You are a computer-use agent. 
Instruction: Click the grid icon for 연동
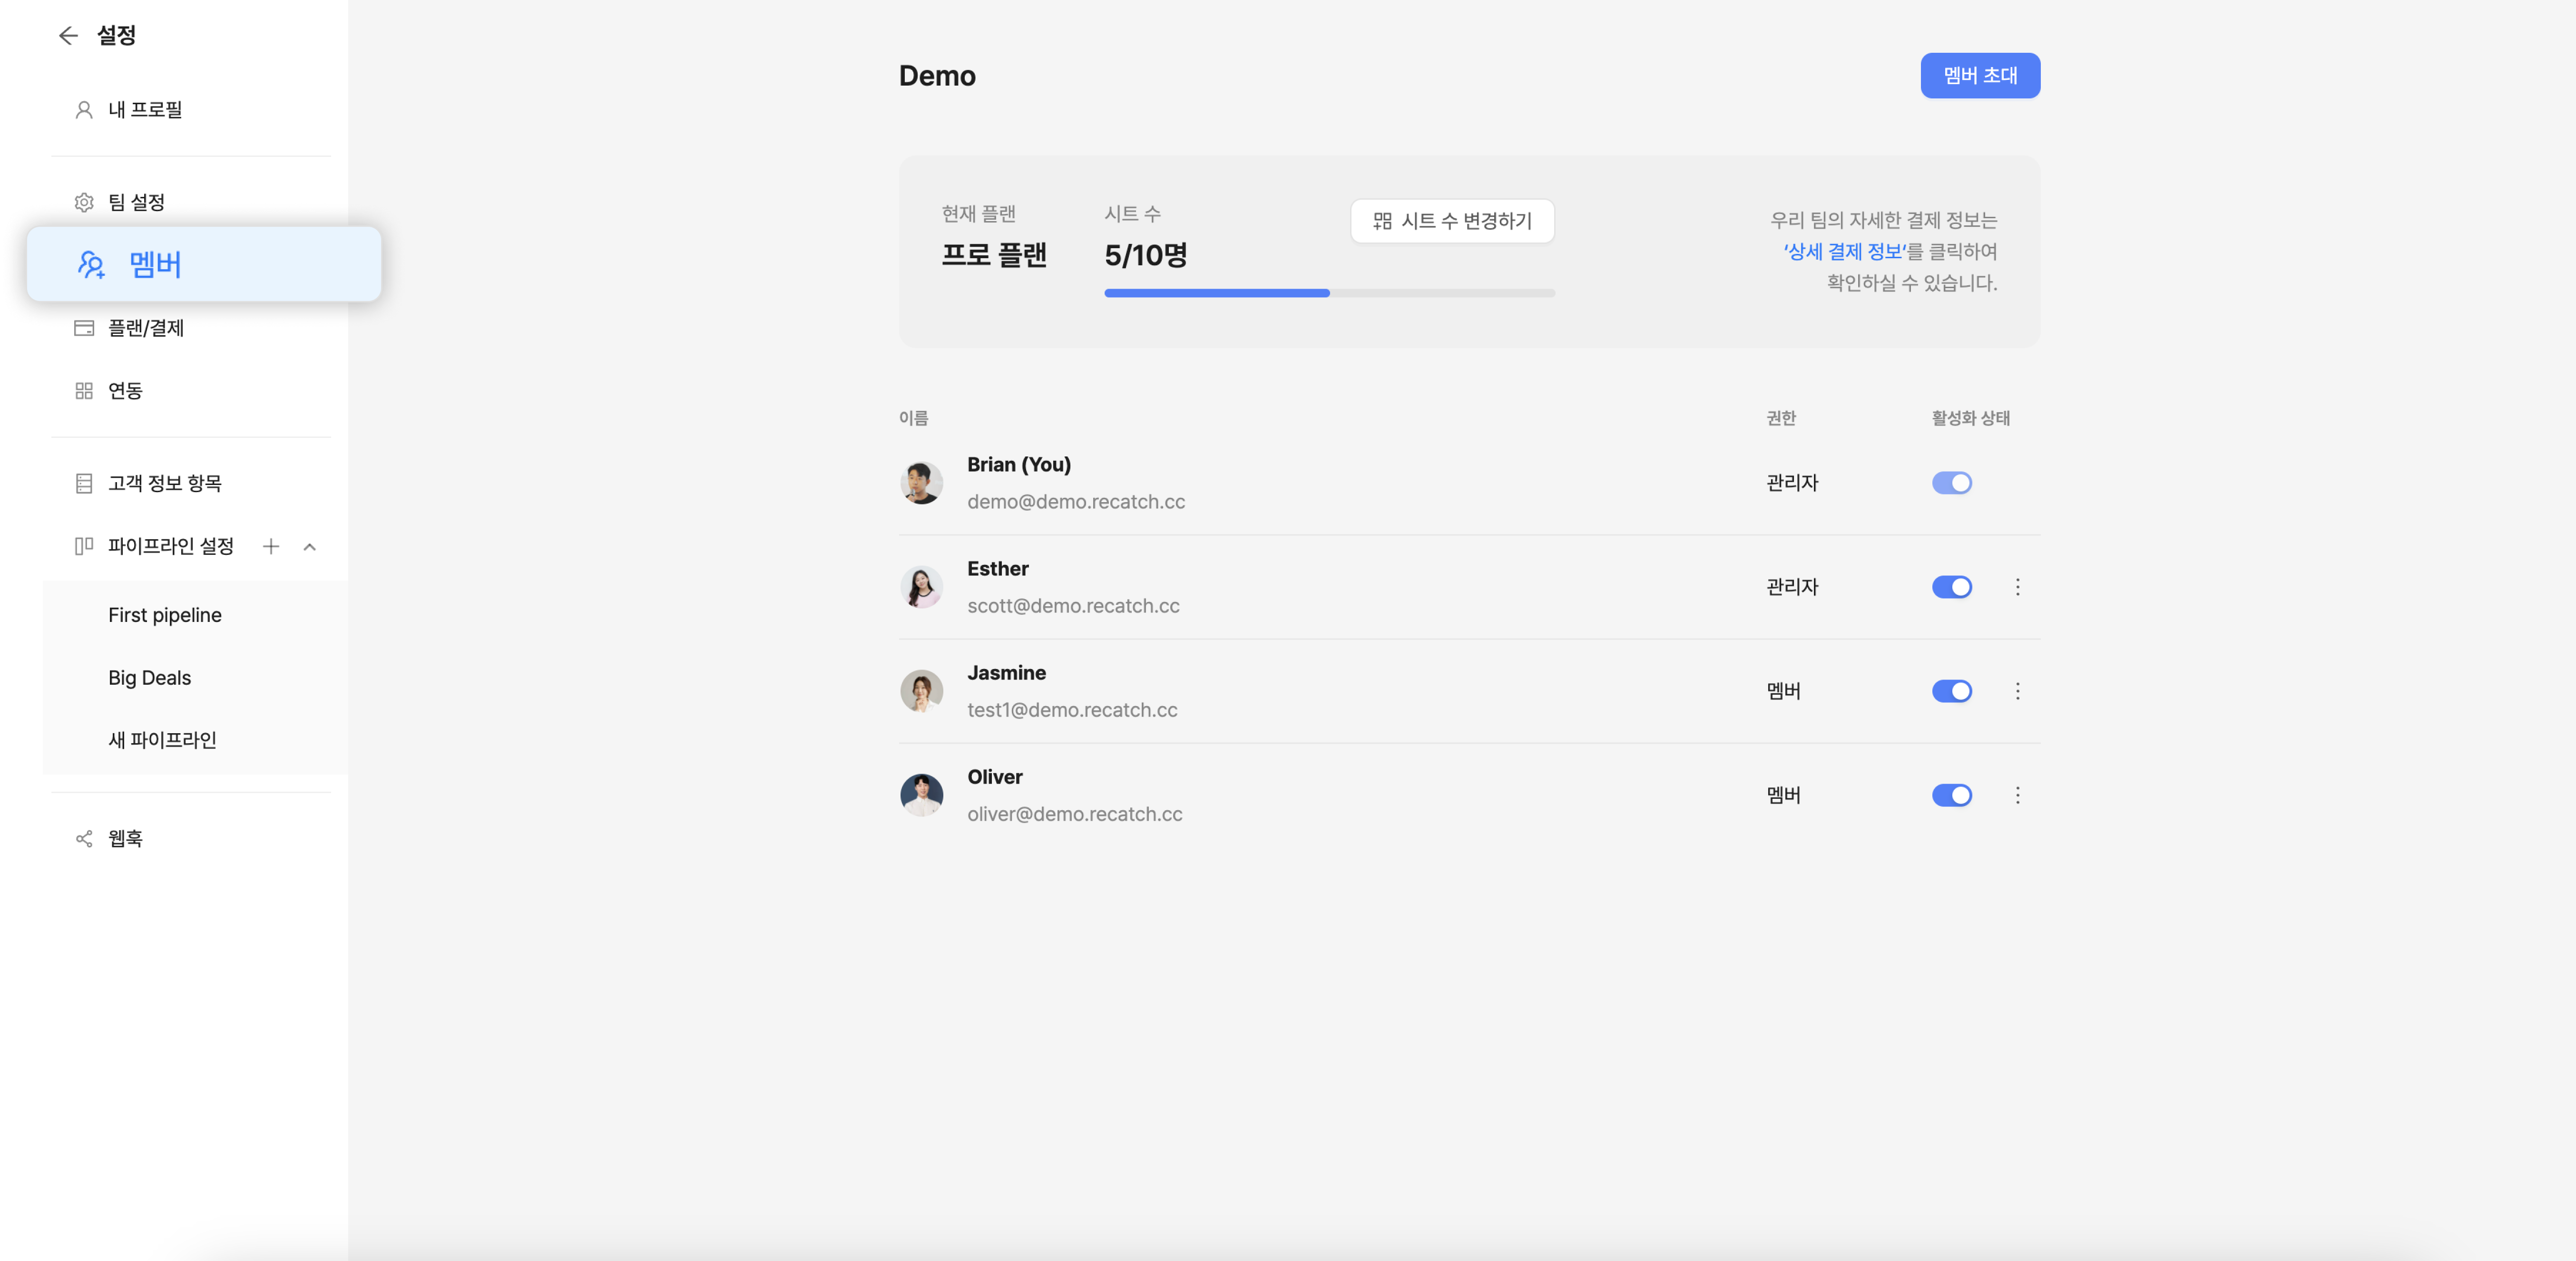84,391
